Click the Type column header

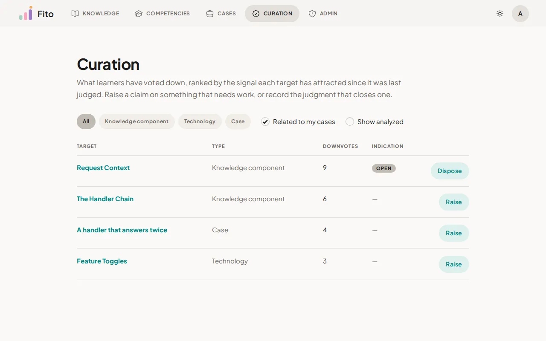coord(218,146)
